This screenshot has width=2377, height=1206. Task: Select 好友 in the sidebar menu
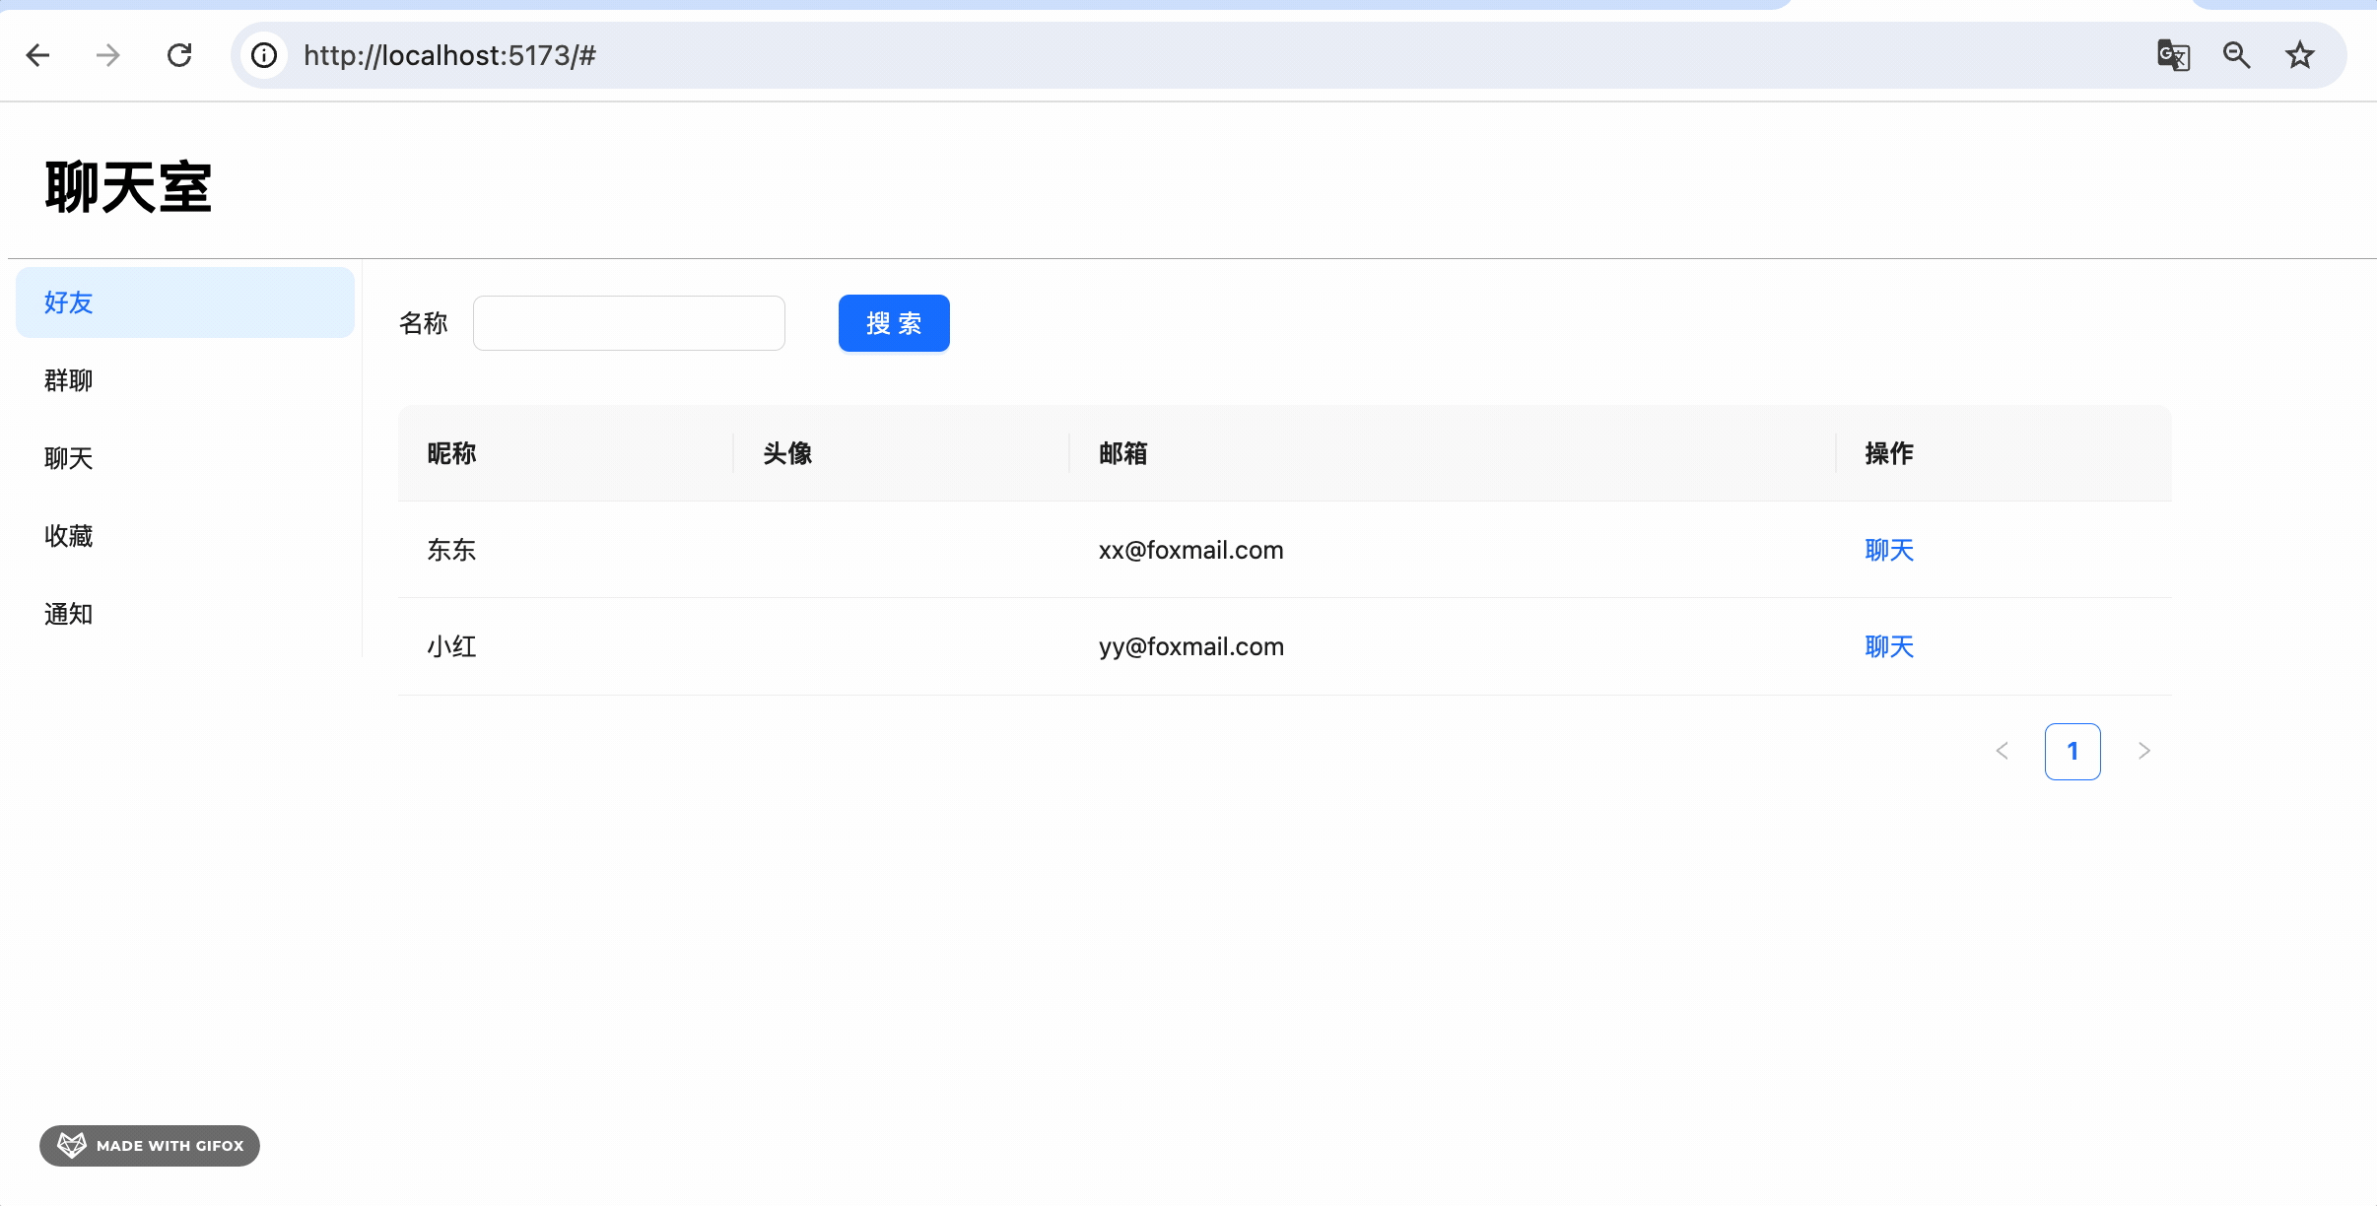click(184, 302)
